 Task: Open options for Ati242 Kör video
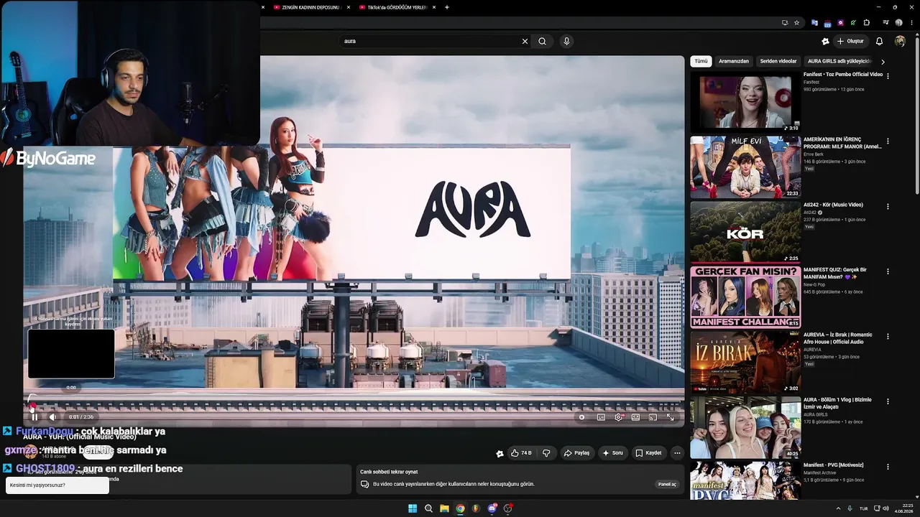pos(888,206)
